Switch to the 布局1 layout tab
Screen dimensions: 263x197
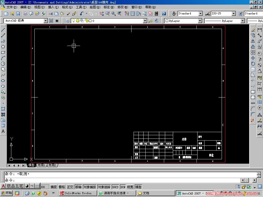[41, 165]
